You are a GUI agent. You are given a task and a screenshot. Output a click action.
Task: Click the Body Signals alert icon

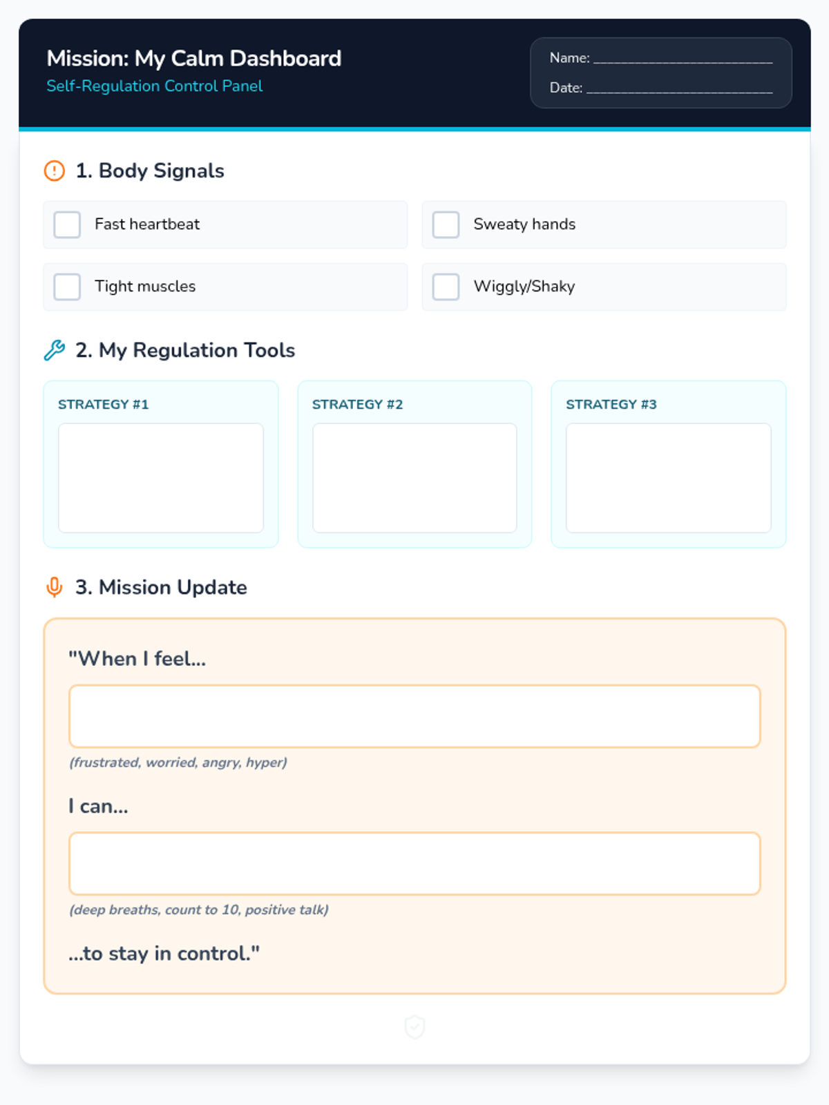(54, 171)
